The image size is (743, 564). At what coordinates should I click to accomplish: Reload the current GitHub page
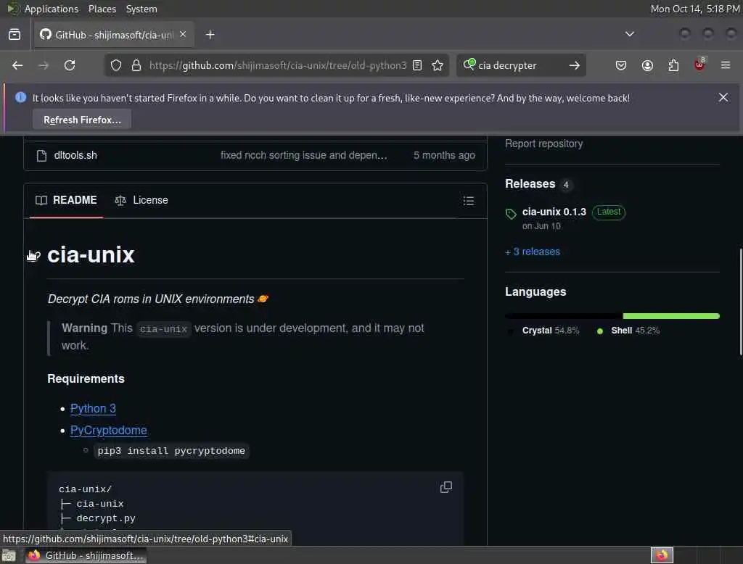tap(70, 65)
